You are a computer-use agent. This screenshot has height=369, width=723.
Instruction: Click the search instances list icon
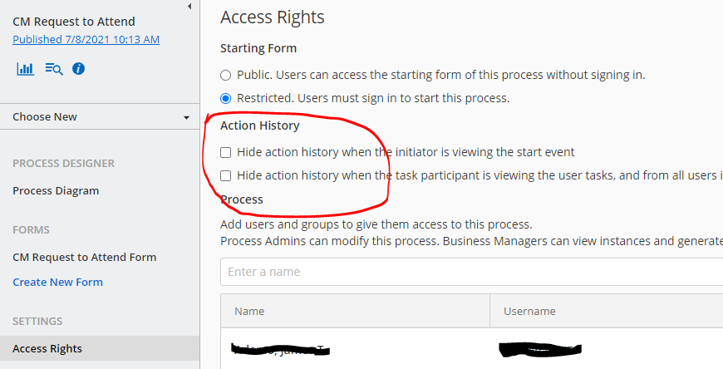[54, 69]
